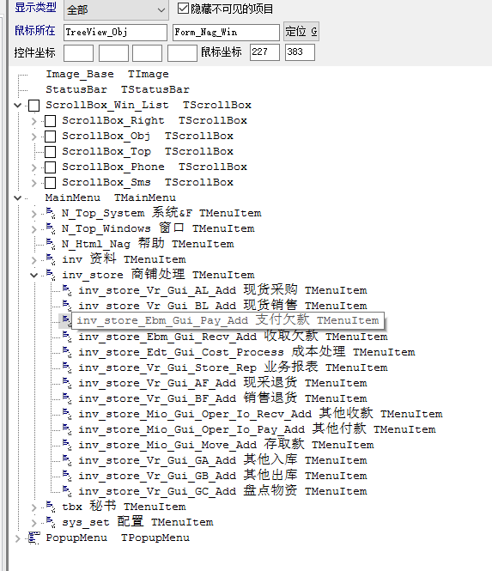Click the icon beside inv_store_Mio_Gui_Move_Add

pos(67,445)
